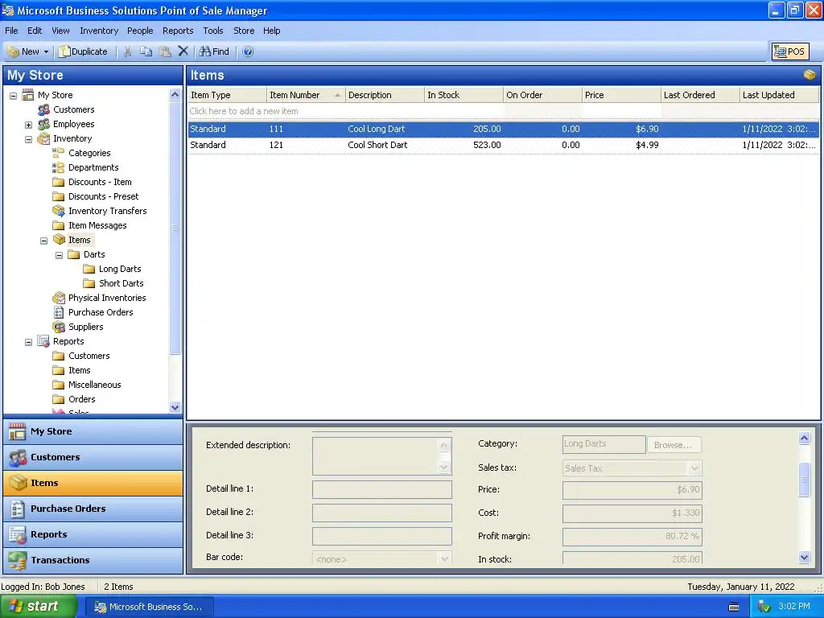This screenshot has width=824, height=618.
Task: Click the Duplicate toolbar button
Action: (83, 51)
